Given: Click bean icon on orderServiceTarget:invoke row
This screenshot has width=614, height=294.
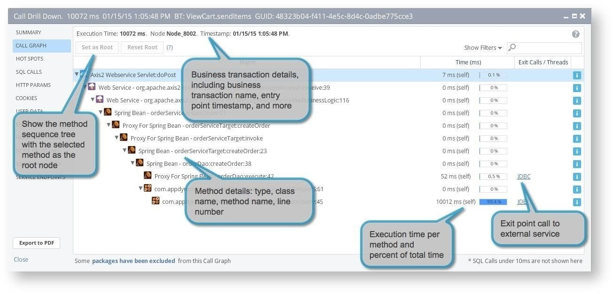Looking at the screenshot, I should coord(124,138).
